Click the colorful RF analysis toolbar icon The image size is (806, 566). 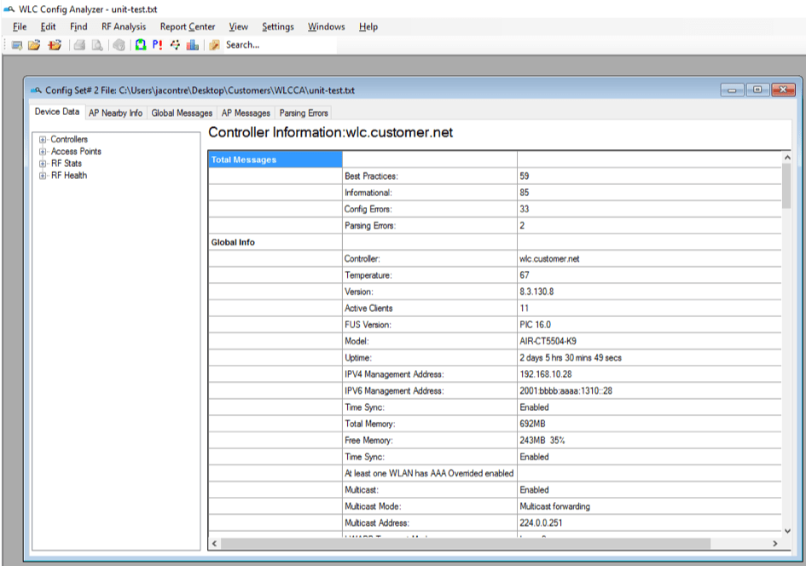tap(174, 44)
